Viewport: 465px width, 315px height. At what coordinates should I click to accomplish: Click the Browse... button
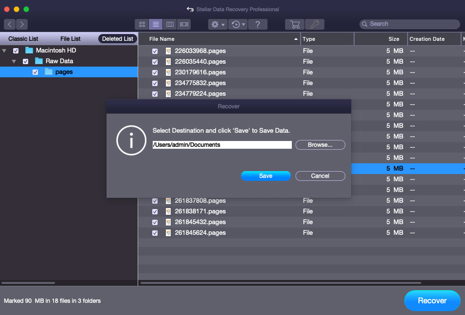320,145
